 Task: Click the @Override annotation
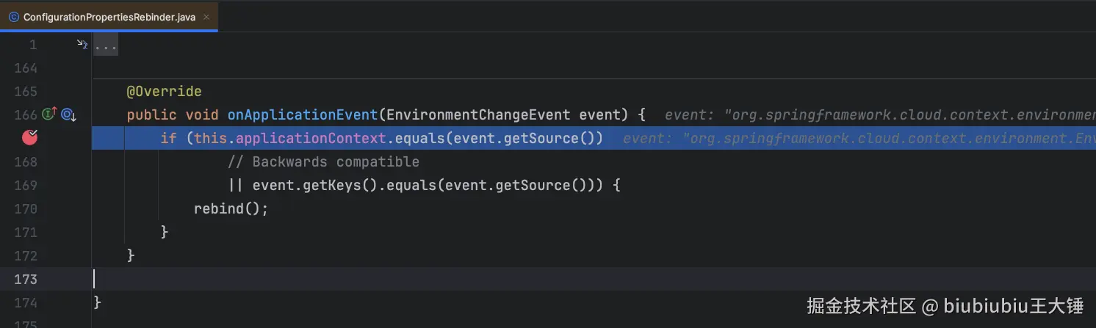[x=164, y=92]
